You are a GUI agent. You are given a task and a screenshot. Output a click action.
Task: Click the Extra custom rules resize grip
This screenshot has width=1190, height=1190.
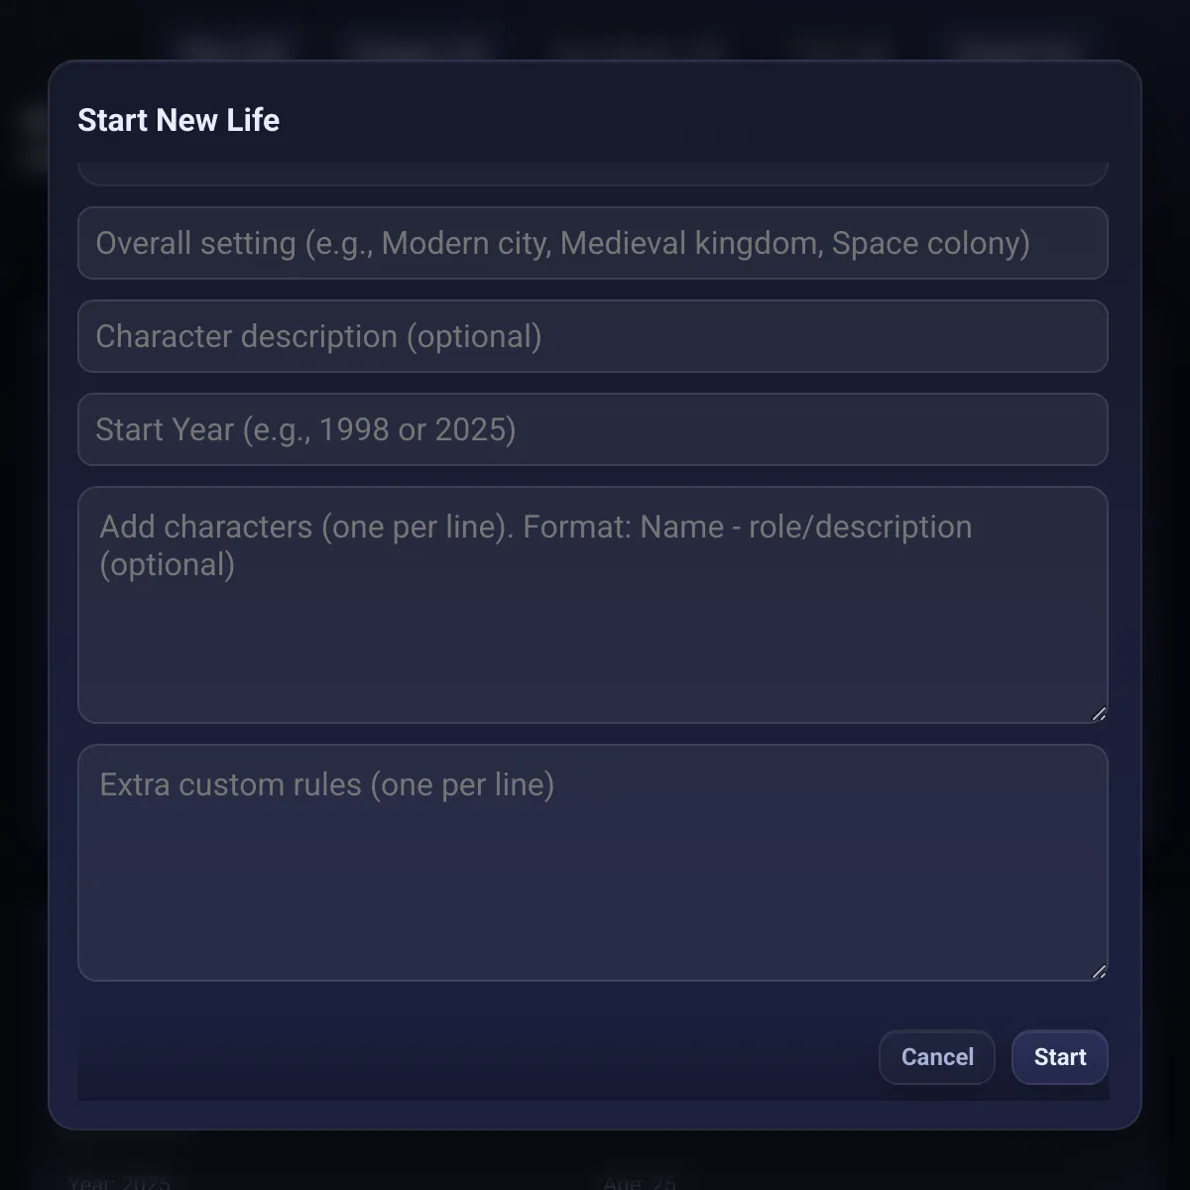1099,972
